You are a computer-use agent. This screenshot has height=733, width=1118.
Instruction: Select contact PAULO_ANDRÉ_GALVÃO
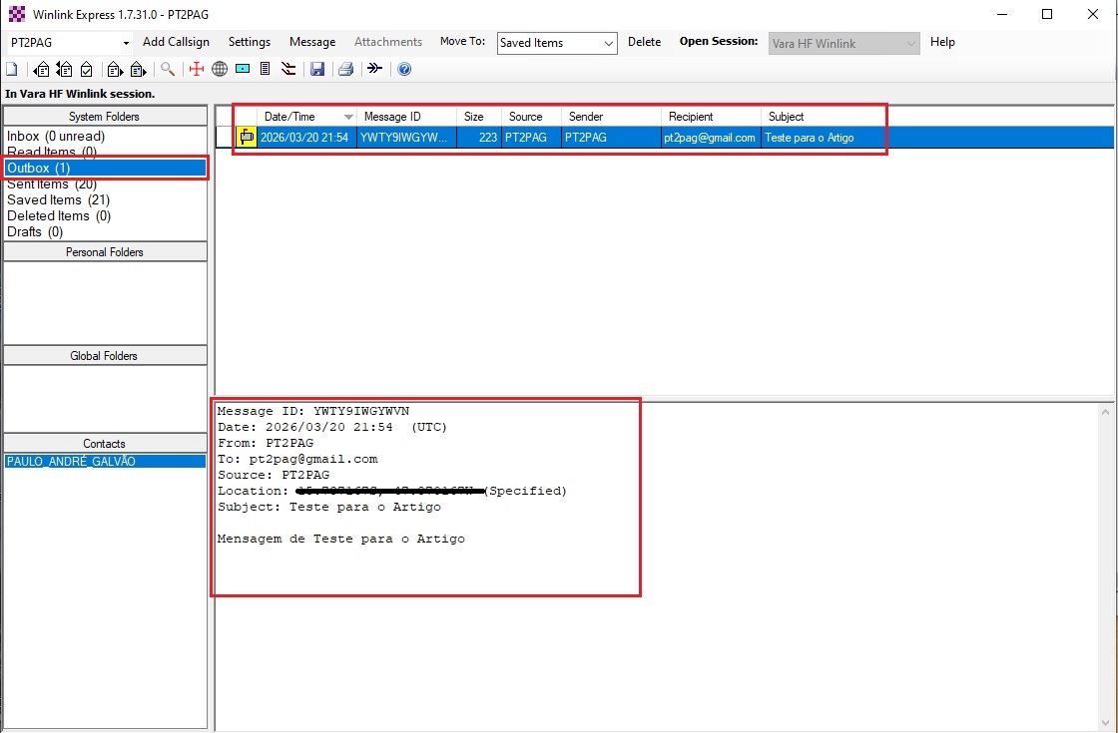[x=71, y=462]
